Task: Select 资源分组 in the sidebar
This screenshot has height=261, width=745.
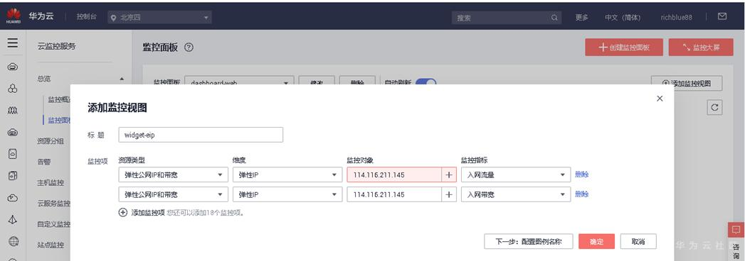Action: point(51,140)
